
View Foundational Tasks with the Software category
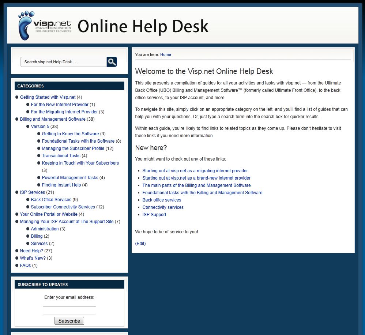click(x=78, y=141)
